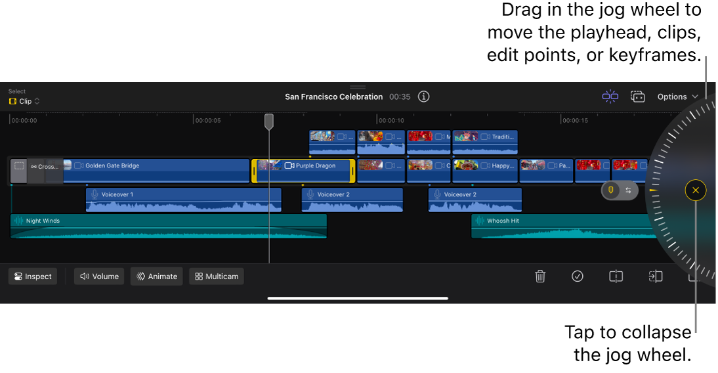Select the yellow marker jog wheel mode

tap(611, 190)
